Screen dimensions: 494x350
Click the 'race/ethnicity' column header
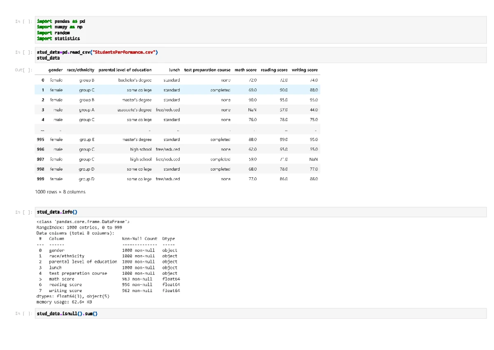[x=81, y=70]
